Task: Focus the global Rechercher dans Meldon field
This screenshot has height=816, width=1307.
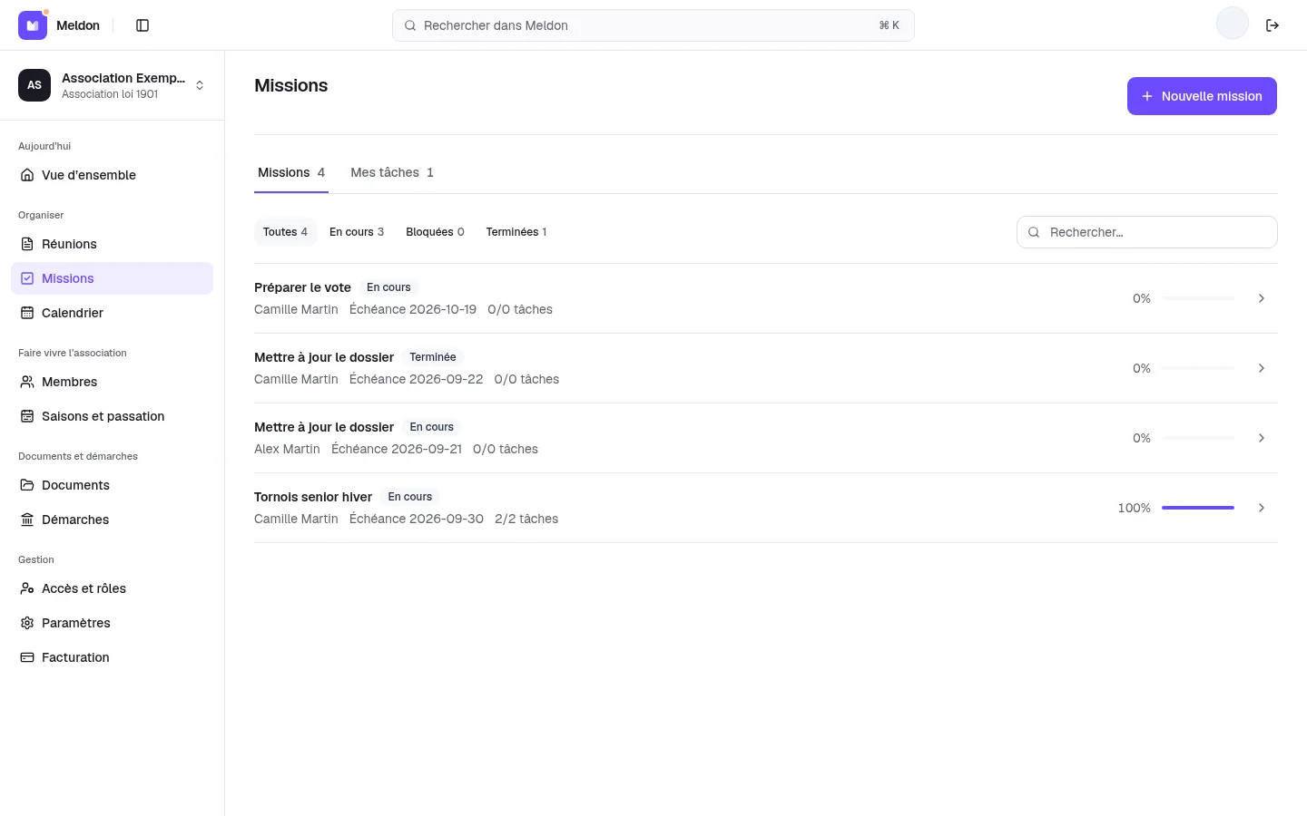Action: (653, 25)
